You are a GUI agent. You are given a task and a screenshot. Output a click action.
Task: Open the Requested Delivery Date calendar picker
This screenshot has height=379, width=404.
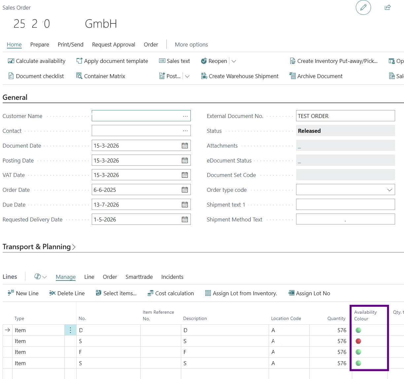[185, 219]
